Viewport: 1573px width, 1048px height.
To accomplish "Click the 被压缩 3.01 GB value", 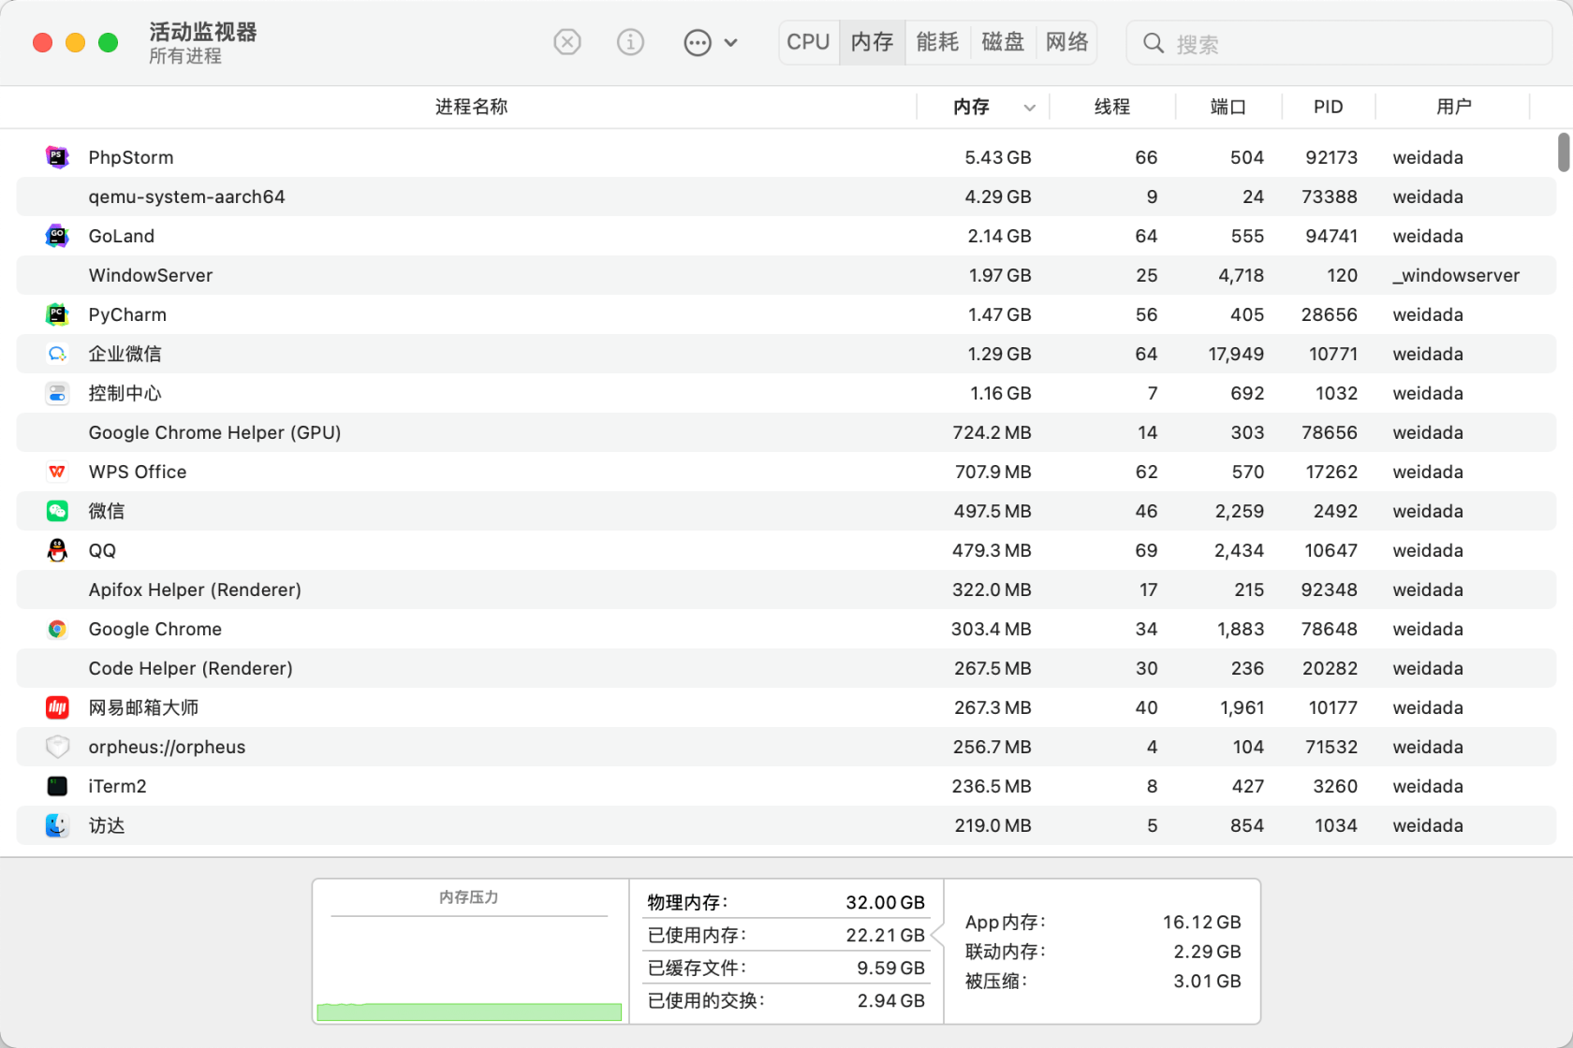I will click(x=1207, y=981).
